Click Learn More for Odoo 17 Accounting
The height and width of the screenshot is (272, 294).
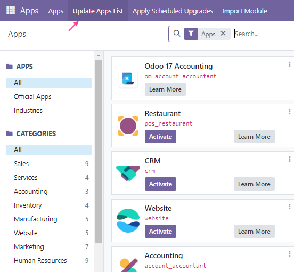point(165,89)
